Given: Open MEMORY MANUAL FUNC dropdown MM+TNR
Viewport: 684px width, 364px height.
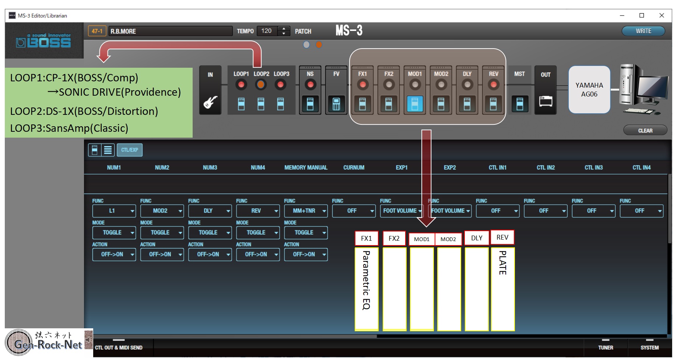Looking at the screenshot, I should (x=306, y=211).
